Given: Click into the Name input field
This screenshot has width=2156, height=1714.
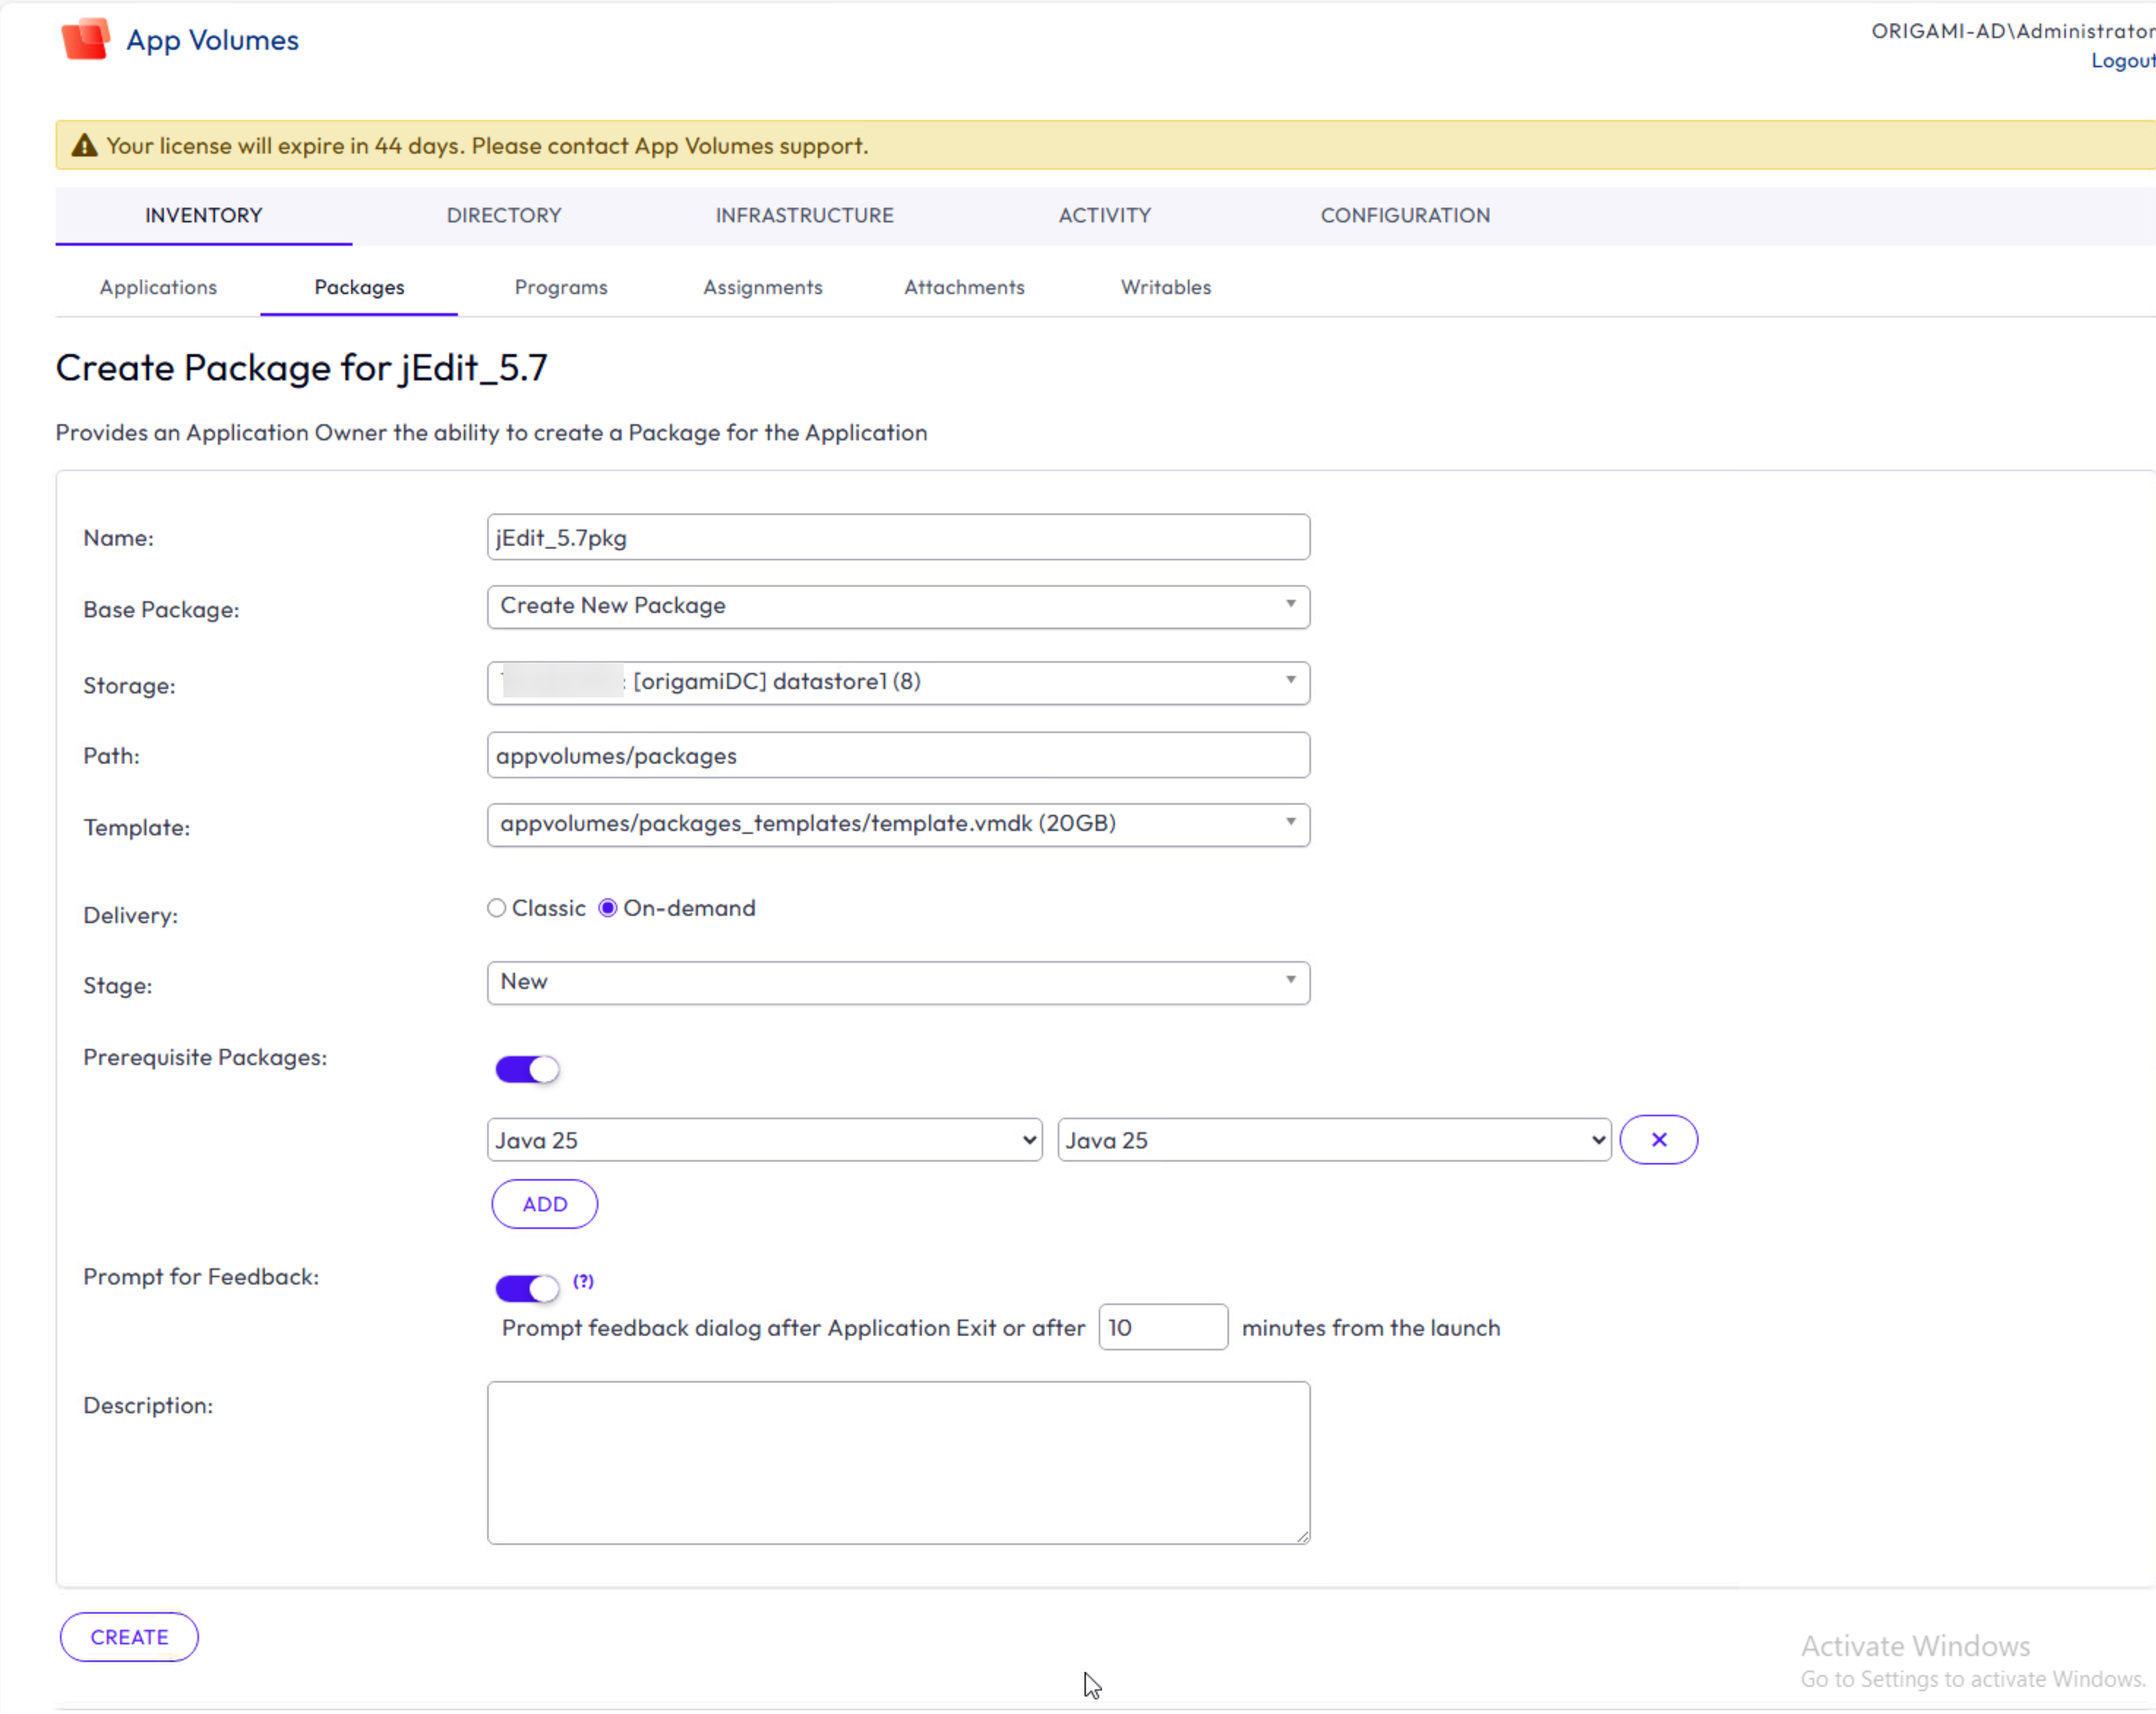Looking at the screenshot, I should pos(898,537).
